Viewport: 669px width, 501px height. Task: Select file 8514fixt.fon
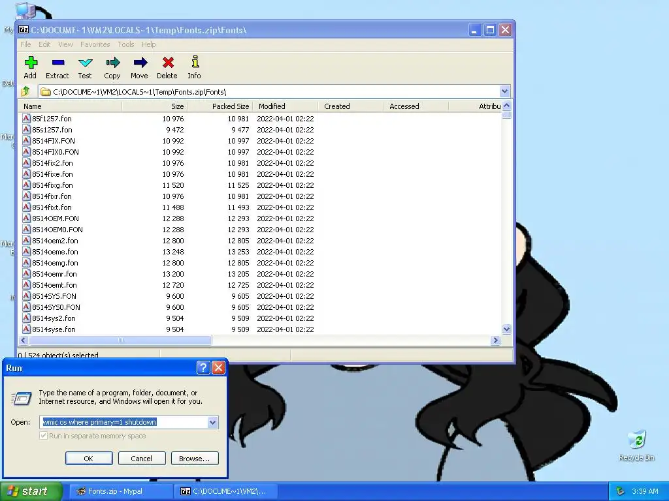click(x=52, y=207)
